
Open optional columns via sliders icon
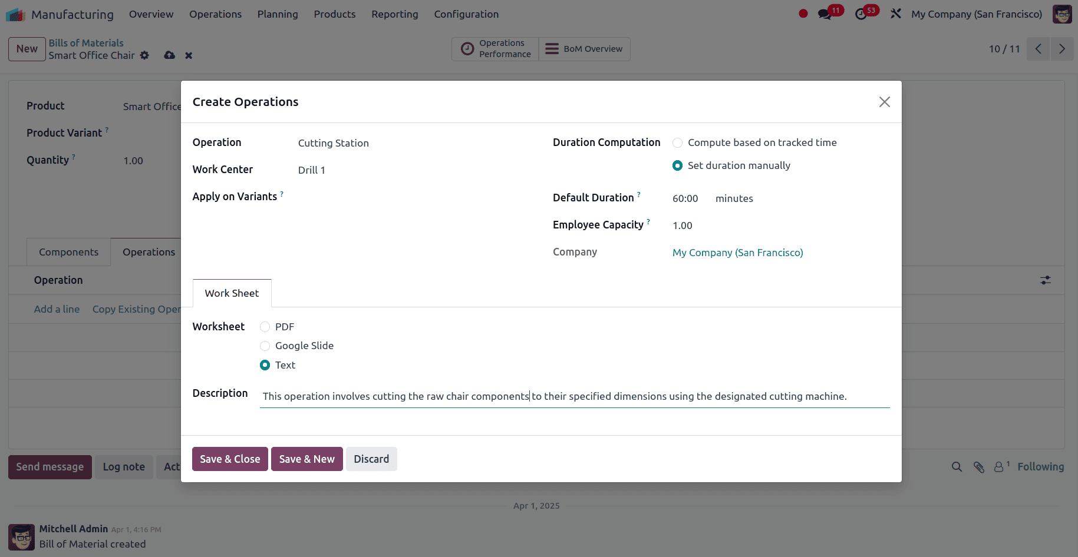(x=1045, y=281)
